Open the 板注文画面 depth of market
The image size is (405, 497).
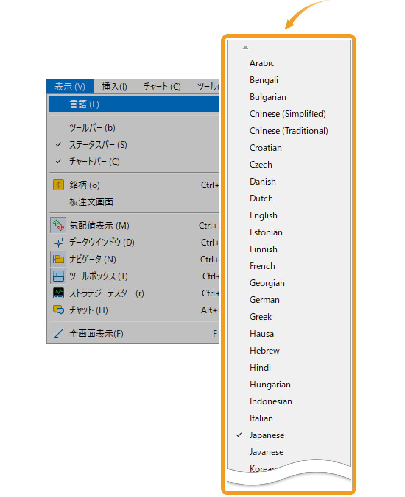(91, 201)
